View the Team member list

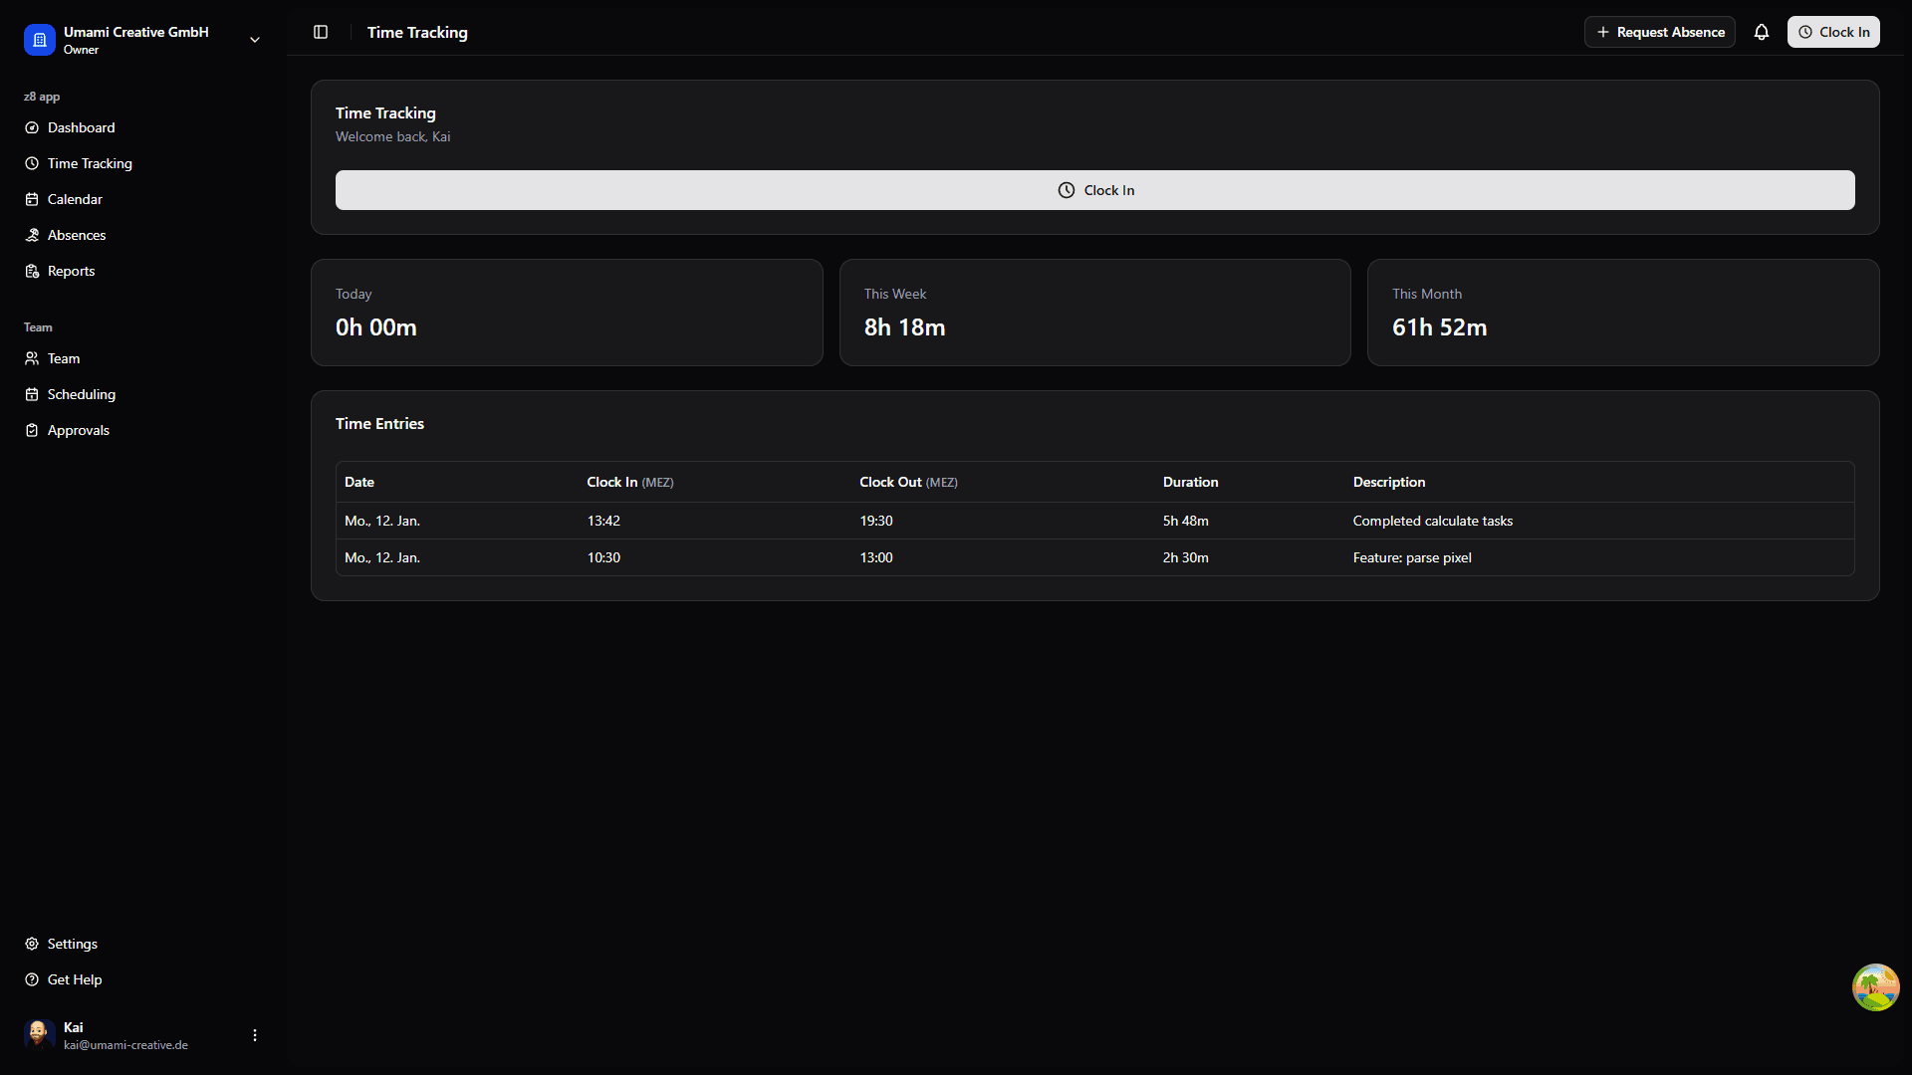tap(64, 358)
